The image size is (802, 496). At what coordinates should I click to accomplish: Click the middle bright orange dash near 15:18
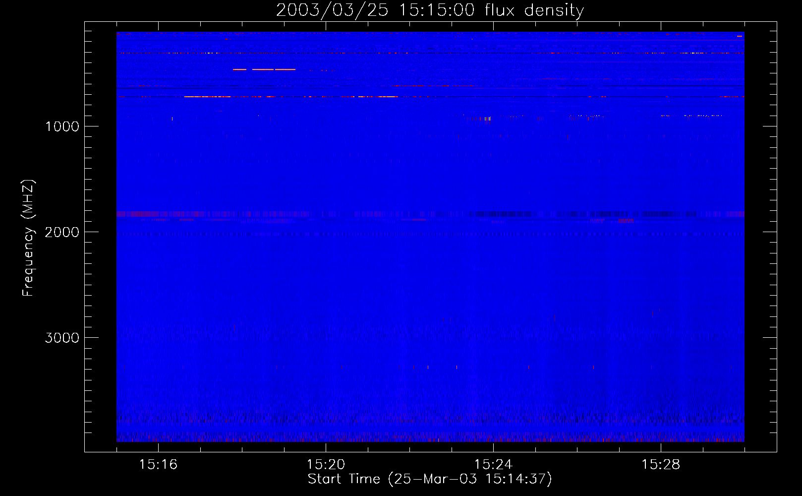pyautogui.click(x=263, y=69)
